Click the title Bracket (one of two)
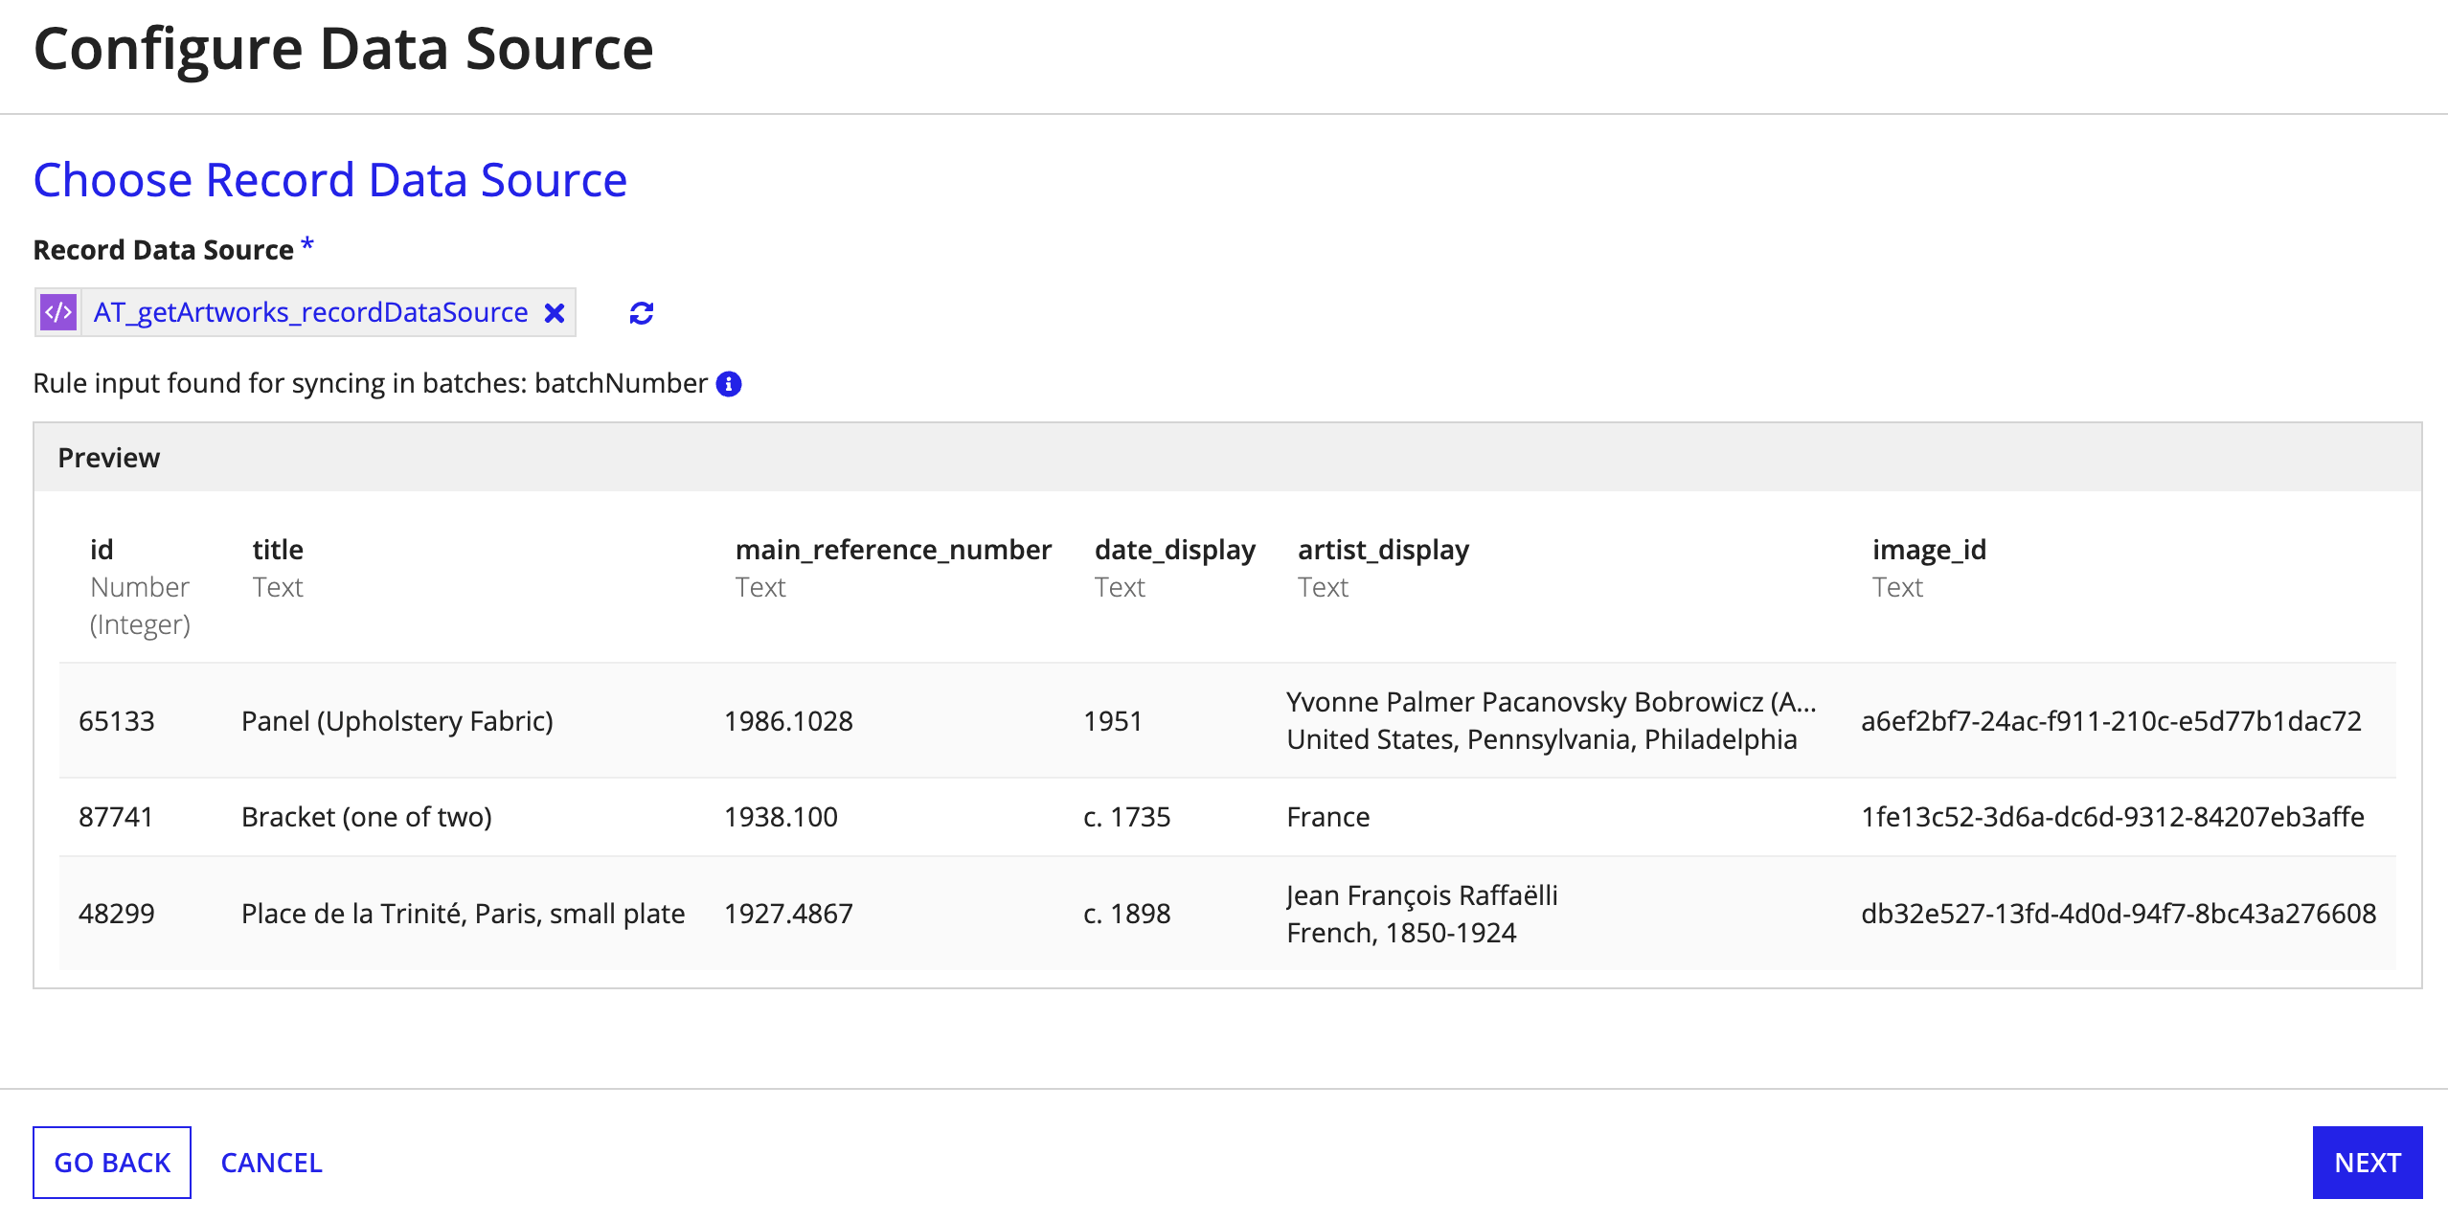The image size is (2448, 1222). coord(367,817)
